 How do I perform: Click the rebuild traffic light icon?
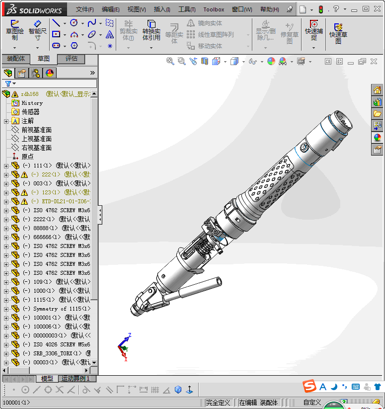click(x=321, y=9)
